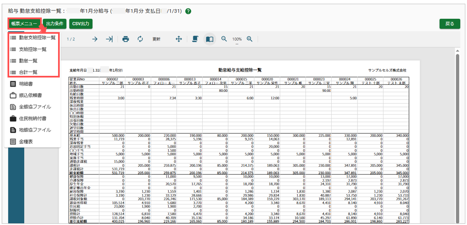The height and width of the screenshot is (225, 467).
Task: Jump to the last page arrow
Action: [109, 39]
